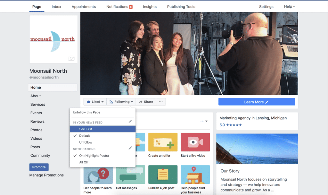Open the Help dropdown menu
328x195 pixels.
click(289, 6)
